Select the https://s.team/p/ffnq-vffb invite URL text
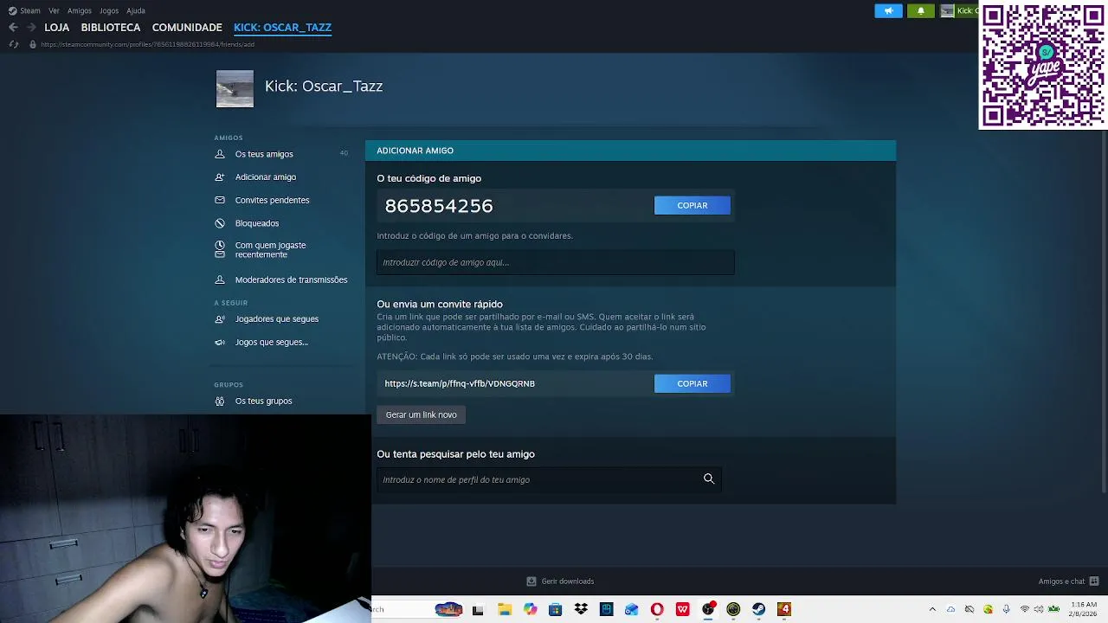This screenshot has height=623, width=1108. pyautogui.click(x=460, y=383)
